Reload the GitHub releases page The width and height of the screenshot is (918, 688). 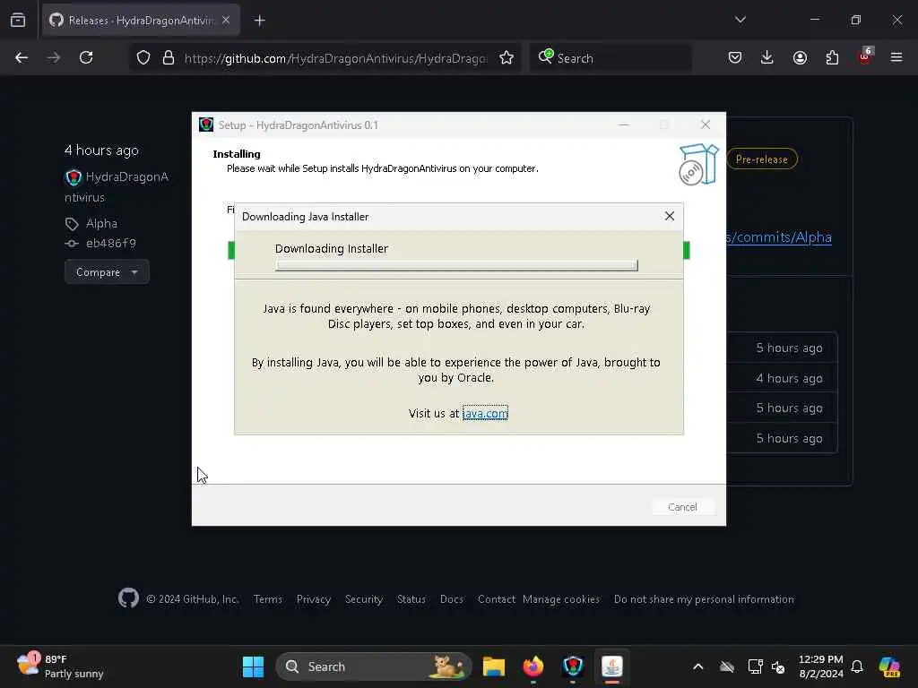point(86,57)
